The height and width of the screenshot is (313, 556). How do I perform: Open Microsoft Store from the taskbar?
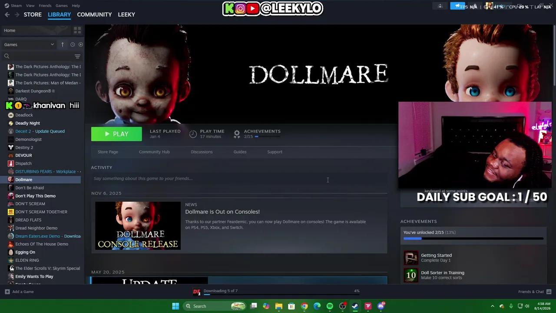point(291,306)
